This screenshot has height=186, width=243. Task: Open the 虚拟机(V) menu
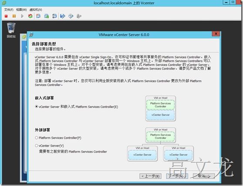click(x=36, y=10)
